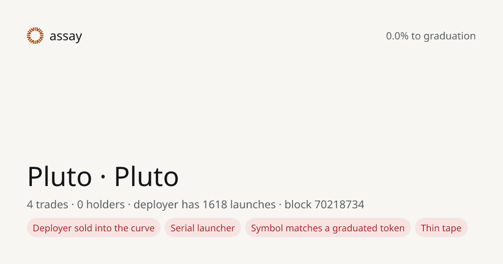The width and height of the screenshot is (503, 264).
Task: Click the dot between trades and holders
Action: (73, 205)
